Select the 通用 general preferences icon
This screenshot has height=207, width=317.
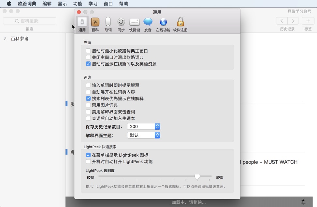[x=82, y=24]
